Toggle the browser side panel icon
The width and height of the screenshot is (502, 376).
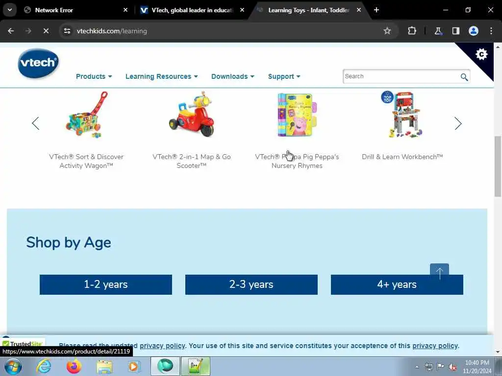(455, 31)
